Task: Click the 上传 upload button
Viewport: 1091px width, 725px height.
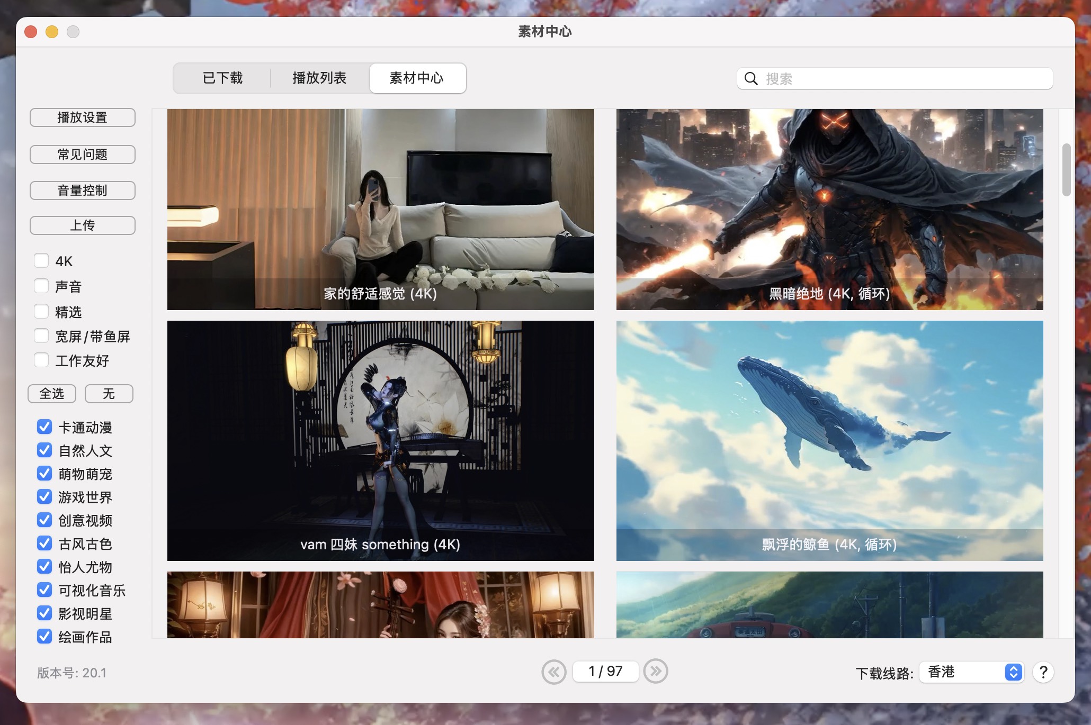Action: click(x=83, y=225)
